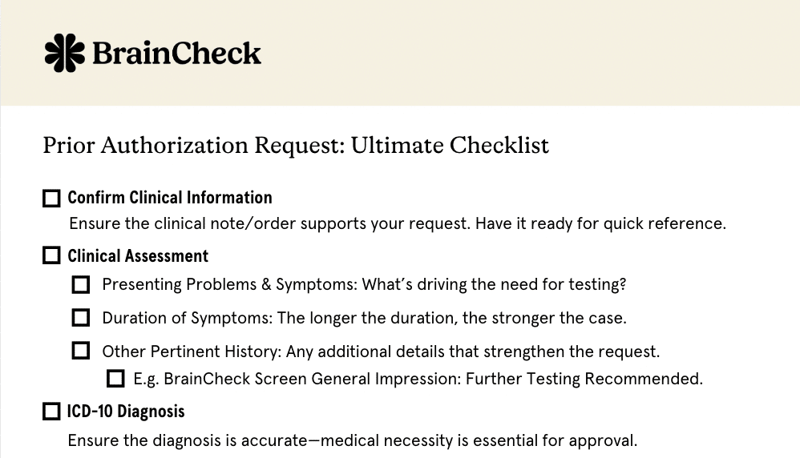
Task: Click the Presenting Problems & Symptoms text
Action: (363, 284)
